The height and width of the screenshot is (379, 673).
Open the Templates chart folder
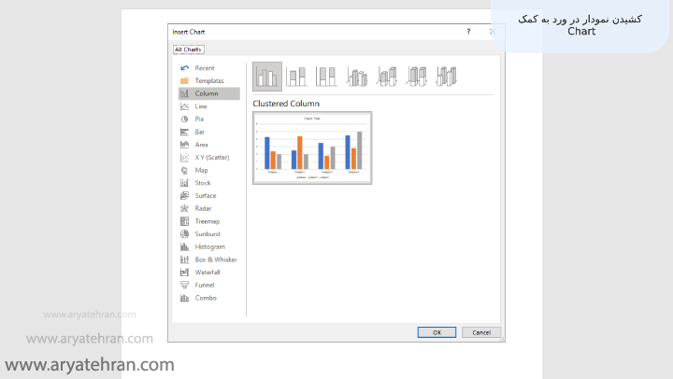coord(208,81)
